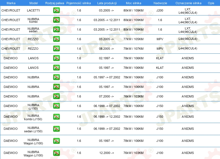The width and height of the screenshot is (220, 159).
Task: Click the fuel icon in the Wagon (J100) 05.1997 row
Action: pos(56,141)
